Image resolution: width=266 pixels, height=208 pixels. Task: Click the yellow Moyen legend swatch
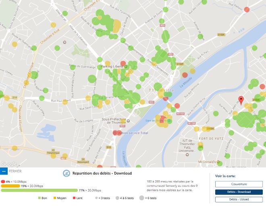[x=55, y=198]
